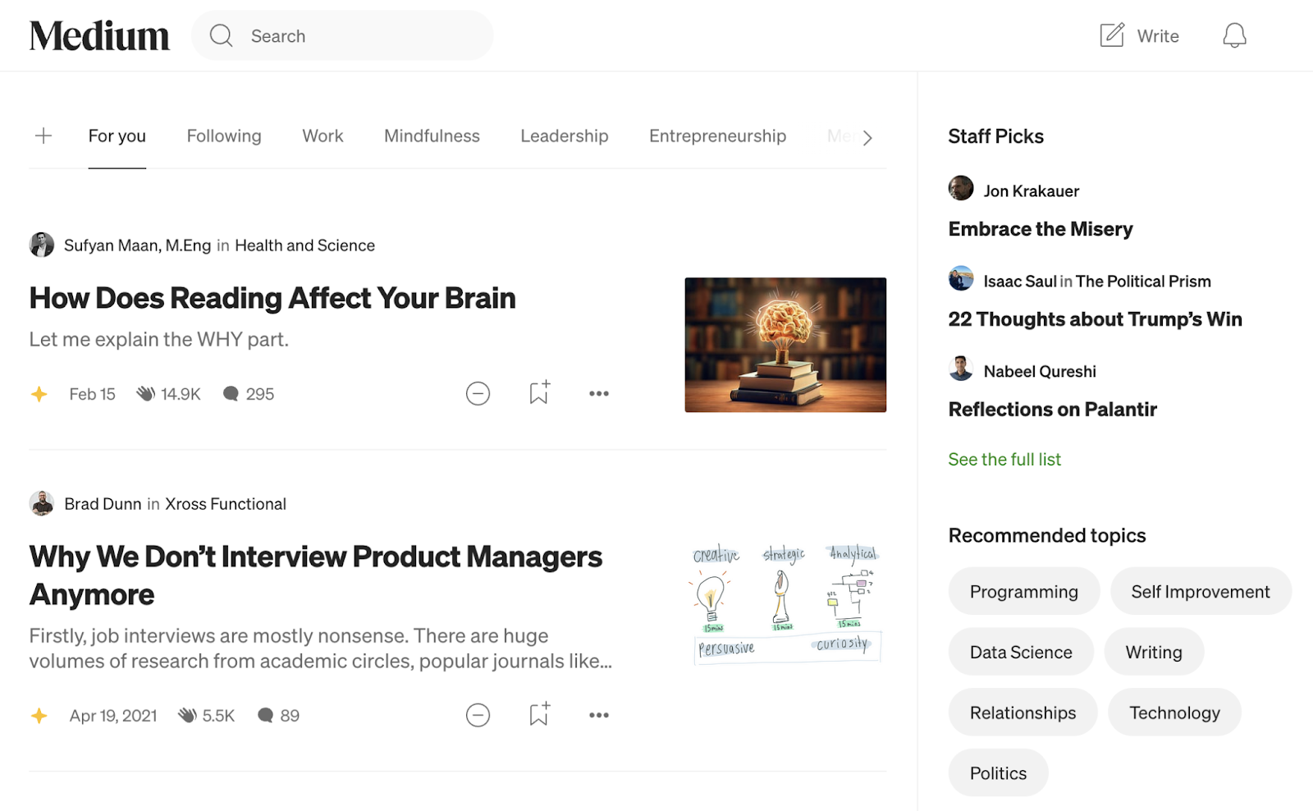Show less like the reading story with minus icon
Image resolution: width=1313 pixels, height=811 pixels.
point(477,393)
